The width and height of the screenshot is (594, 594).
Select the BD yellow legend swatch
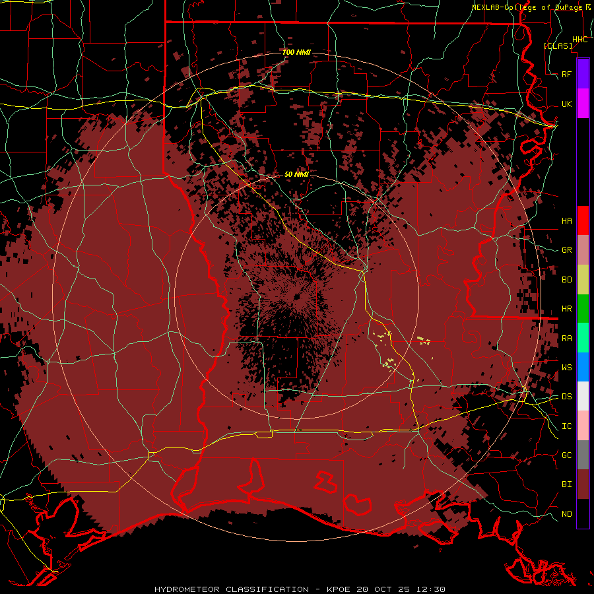tap(583, 280)
